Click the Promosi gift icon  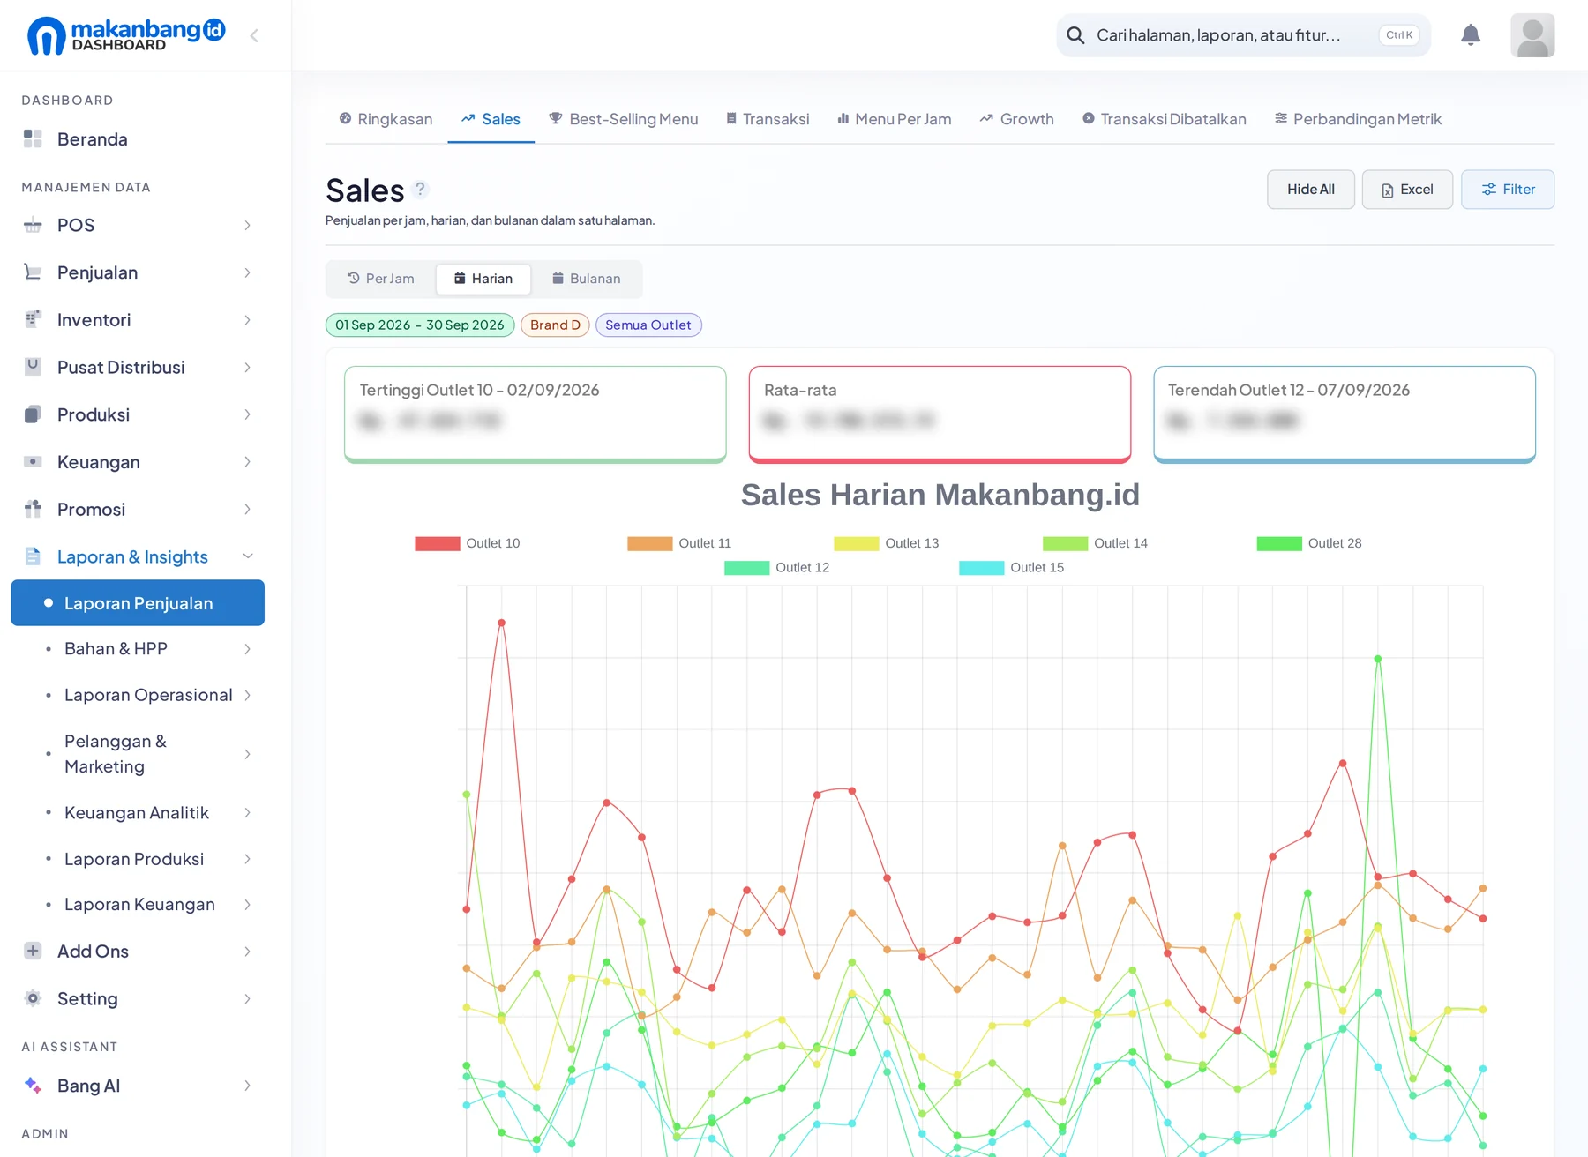pos(33,509)
